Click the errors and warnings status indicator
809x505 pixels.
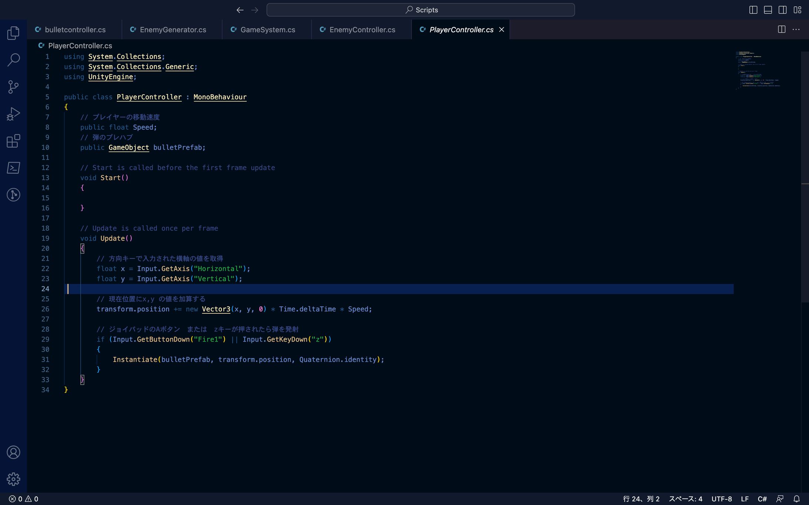pos(24,499)
